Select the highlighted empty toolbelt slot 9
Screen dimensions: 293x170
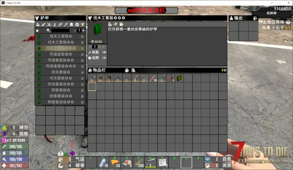point(186,163)
